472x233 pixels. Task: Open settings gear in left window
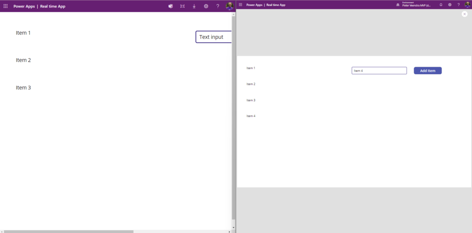(x=206, y=6)
